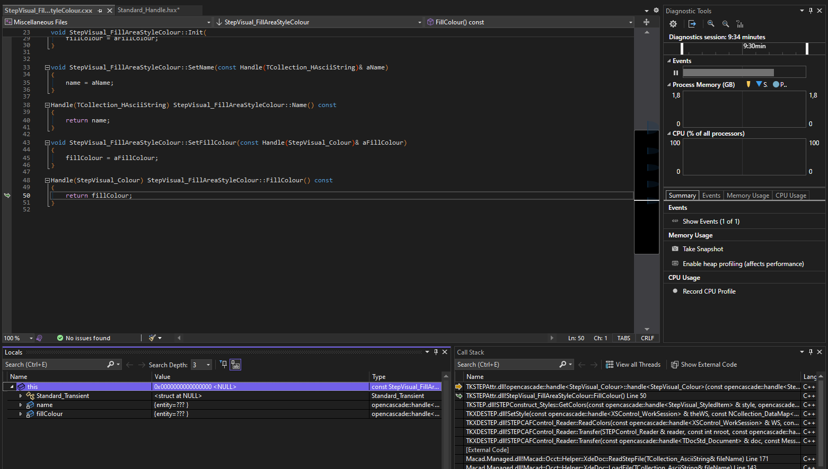Screen dimensions: 828x469
Task: Click the Reset View chart icon
Action: pos(740,24)
